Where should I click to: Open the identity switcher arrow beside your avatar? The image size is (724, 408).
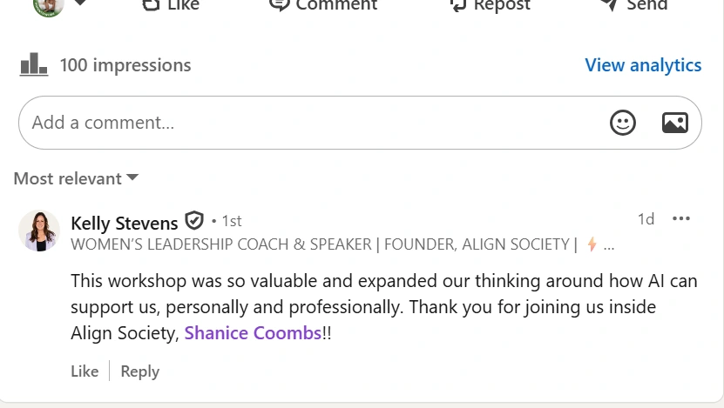click(80, 4)
